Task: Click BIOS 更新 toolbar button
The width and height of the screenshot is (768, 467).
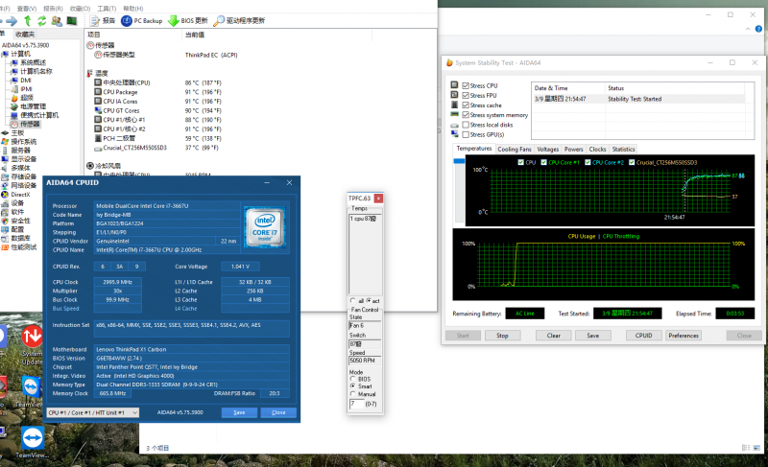Action: tap(188, 20)
